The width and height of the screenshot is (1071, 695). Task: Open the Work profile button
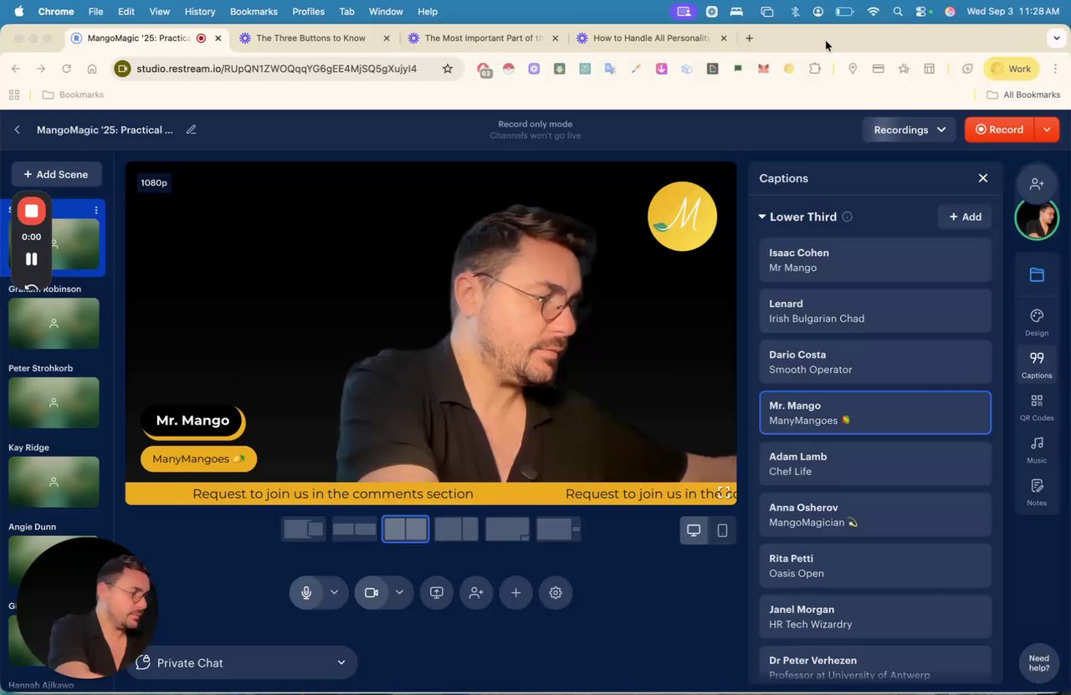pyautogui.click(x=1011, y=69)
